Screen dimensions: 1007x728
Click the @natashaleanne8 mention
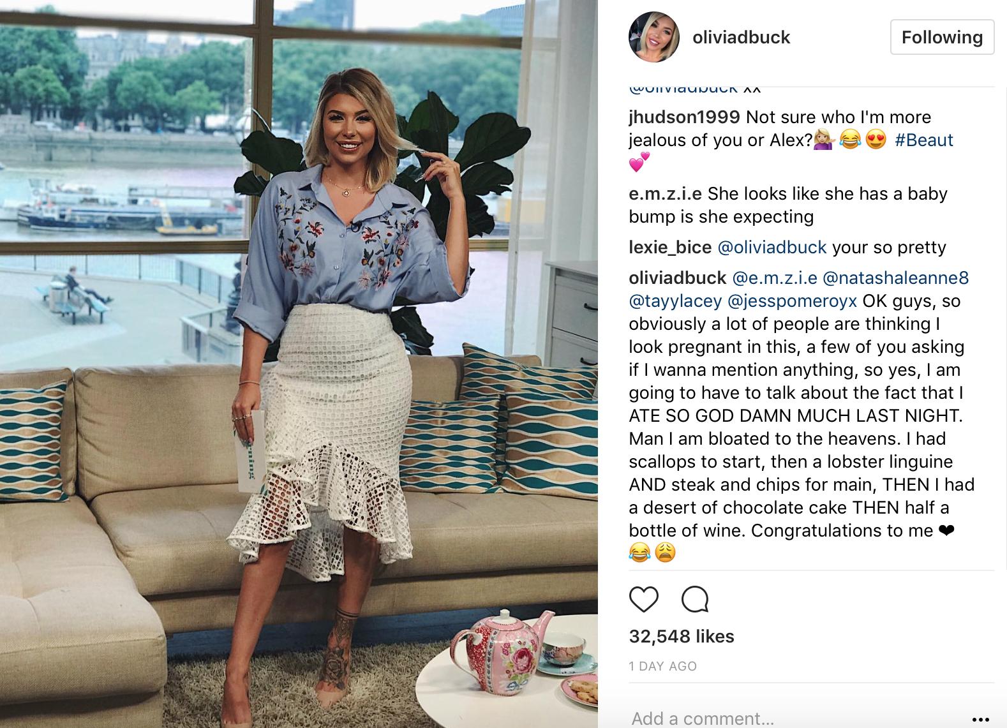(895, 278)
